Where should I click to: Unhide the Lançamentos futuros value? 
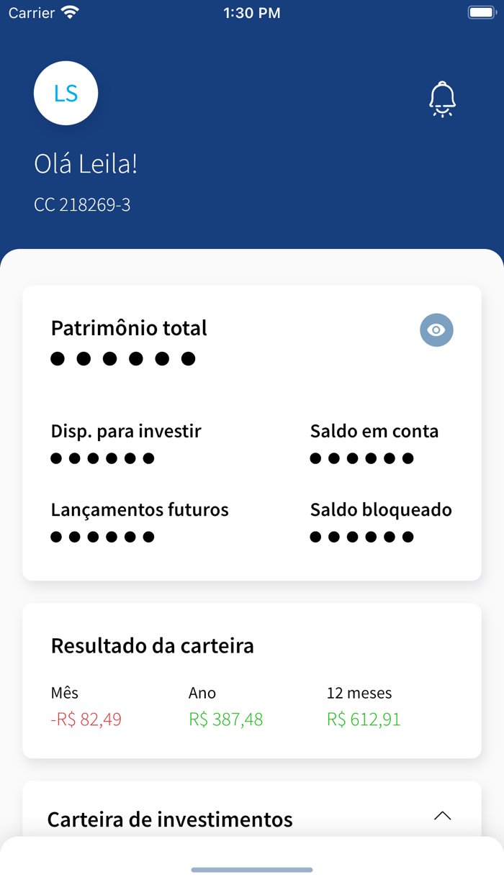coord(102,536)
